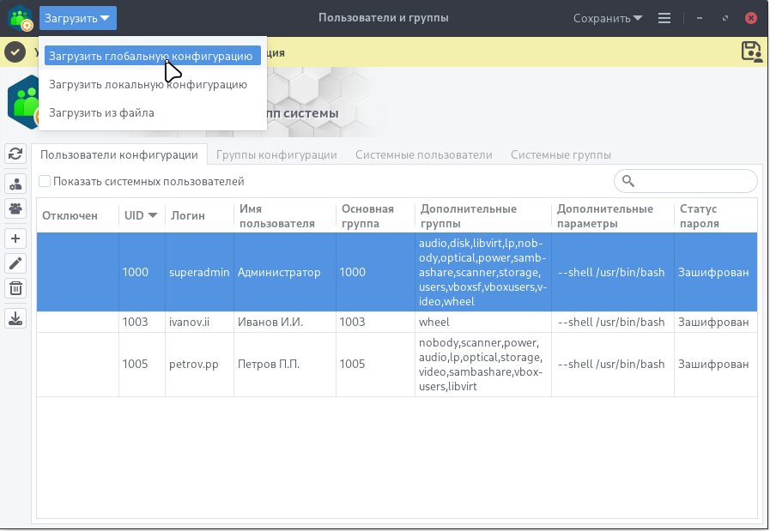Click the groups icon in the left sidebar
Image resolution: width=770 pixels, height=531 pixels.
point(15,208)
